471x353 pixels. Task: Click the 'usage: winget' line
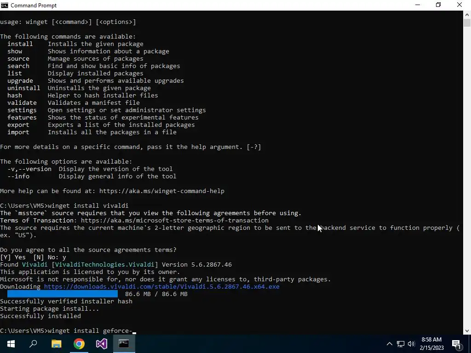[68, 22]
